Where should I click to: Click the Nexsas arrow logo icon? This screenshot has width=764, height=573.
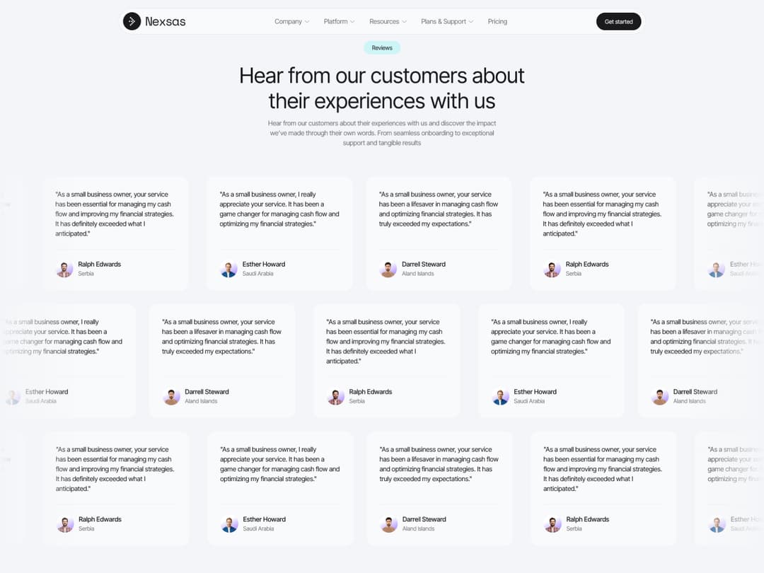pos(132,21)
